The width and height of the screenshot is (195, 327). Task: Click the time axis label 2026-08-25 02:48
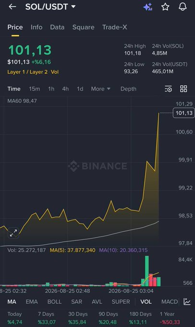(x=68, y=291)
